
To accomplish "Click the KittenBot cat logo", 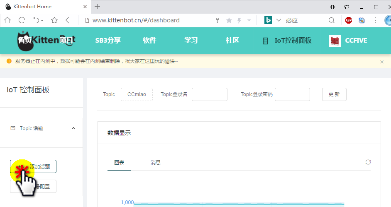I will 46,41.
